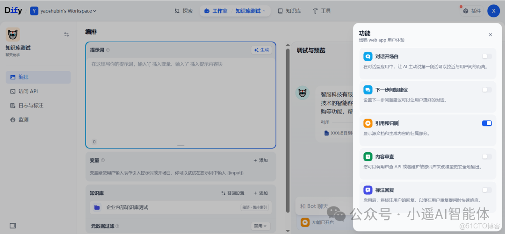Screen dimensions: 505x234
Task: Open 监测 in the sidebar
Action: (x=38, y=120)
